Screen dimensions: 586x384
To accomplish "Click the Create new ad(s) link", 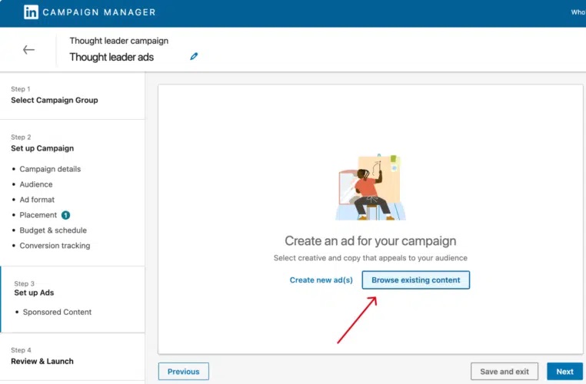I will click(321, 280).
